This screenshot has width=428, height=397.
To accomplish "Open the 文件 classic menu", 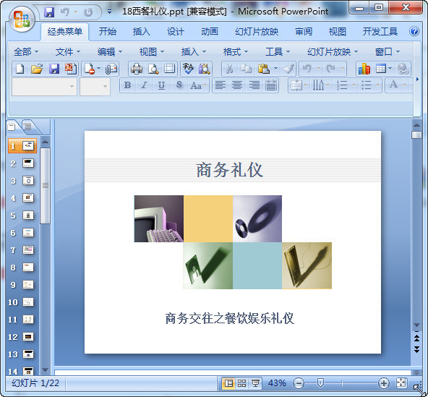I will click(x=68, y=51).
